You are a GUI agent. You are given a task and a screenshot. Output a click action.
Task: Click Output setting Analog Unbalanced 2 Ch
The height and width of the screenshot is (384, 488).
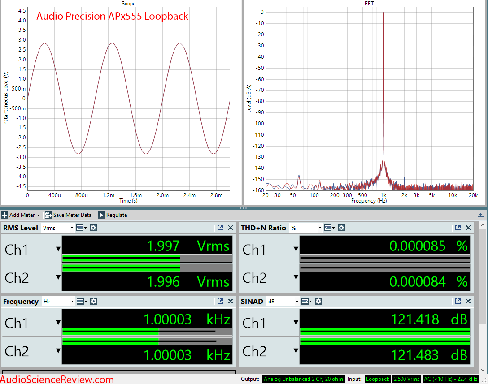click(x=304, y=379)
